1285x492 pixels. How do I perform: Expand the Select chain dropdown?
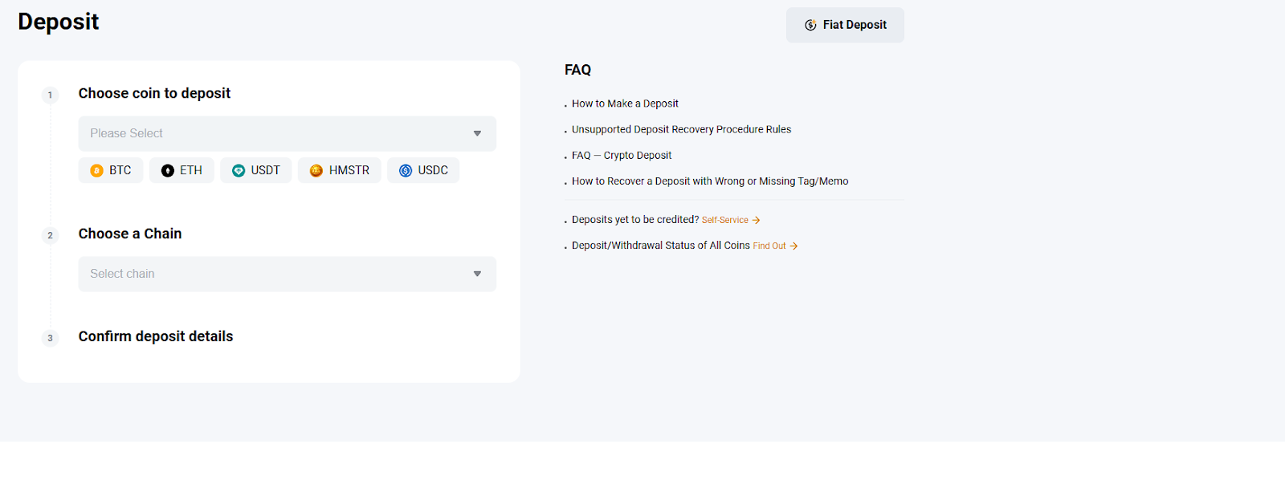click(273, 274)
